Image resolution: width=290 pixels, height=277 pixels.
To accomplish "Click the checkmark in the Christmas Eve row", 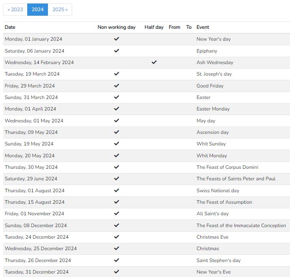I will (x=117, y=237).
